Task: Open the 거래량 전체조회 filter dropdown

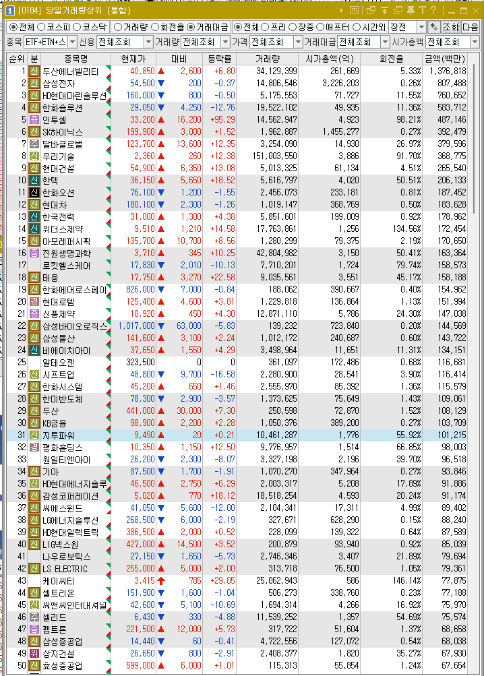Action: [225, 42]
